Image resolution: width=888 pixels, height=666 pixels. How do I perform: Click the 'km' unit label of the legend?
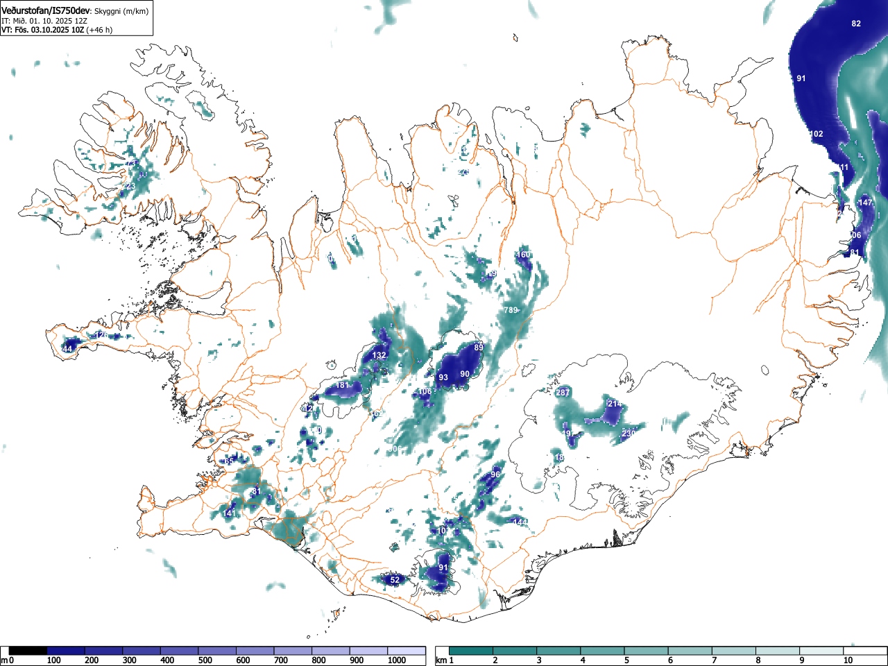click(x=441, y=660)
